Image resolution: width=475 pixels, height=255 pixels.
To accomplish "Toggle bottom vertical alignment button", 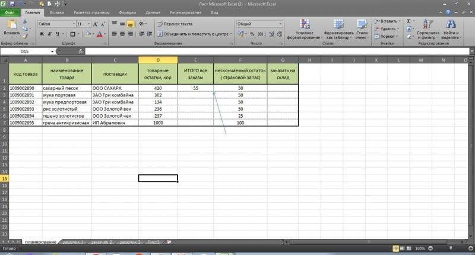I will click(x=131, y=24).
